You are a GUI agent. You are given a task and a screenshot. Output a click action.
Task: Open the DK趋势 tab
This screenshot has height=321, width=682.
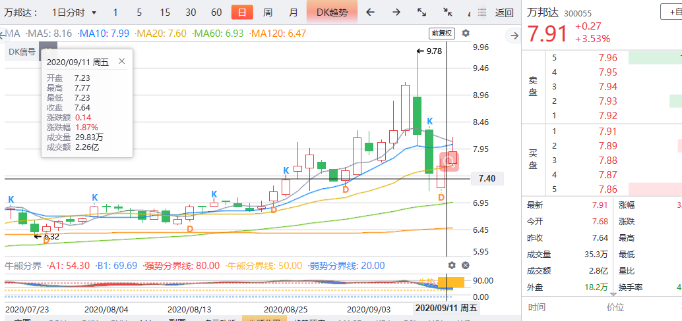332,12
